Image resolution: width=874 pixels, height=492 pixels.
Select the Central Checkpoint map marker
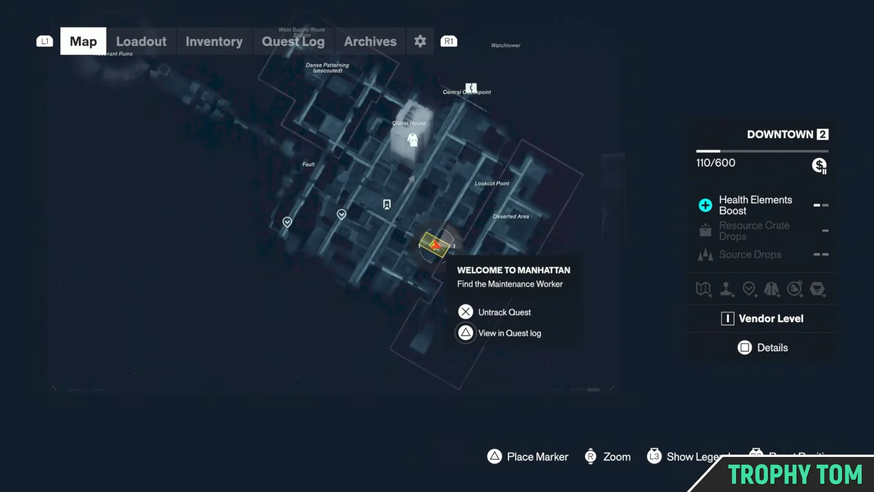[471, 87]
